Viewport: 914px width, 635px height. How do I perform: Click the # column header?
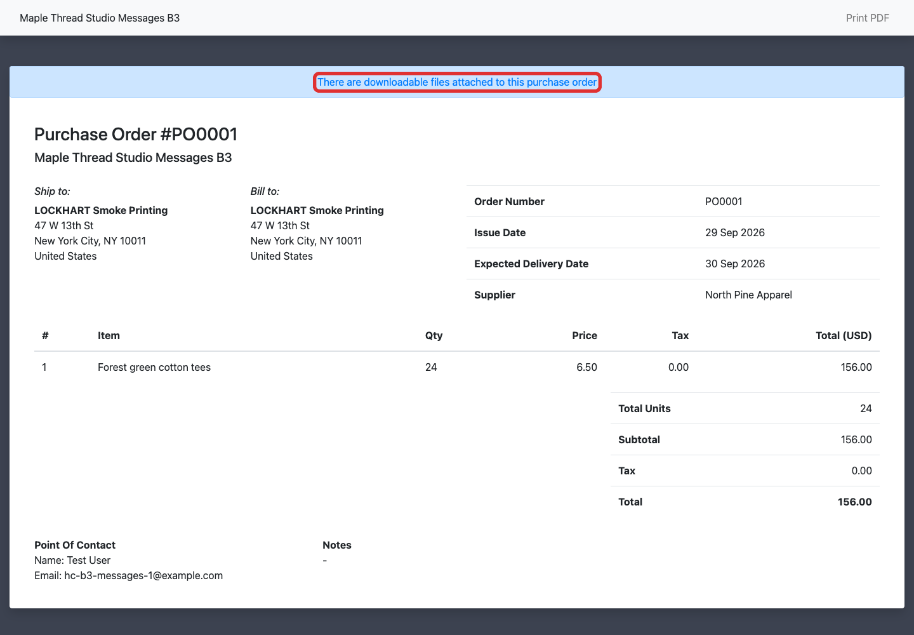pyautogui.click(x=45, y=335)
